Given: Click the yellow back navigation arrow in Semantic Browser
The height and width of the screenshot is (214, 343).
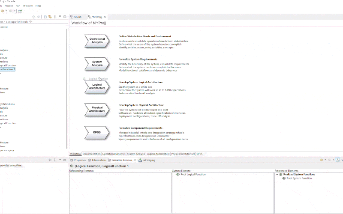Looking at the screenshot, I should tap(321, 160).
